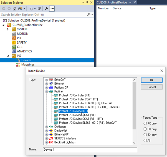Open Properties via the wrench icon
The image size is (167, 157).
46,9
